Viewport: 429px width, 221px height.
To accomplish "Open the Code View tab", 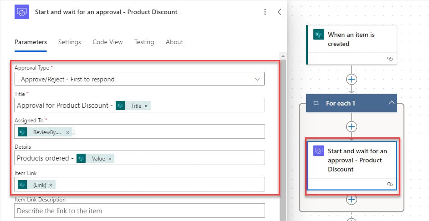I will pos(107,42).
